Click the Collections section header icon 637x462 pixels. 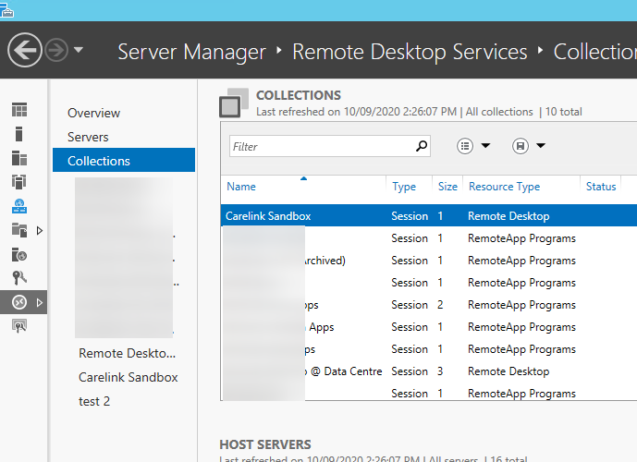click(x=234, y=103)
